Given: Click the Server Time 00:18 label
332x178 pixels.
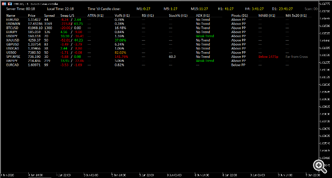Looking at the screenshot, I should (20, 9).
